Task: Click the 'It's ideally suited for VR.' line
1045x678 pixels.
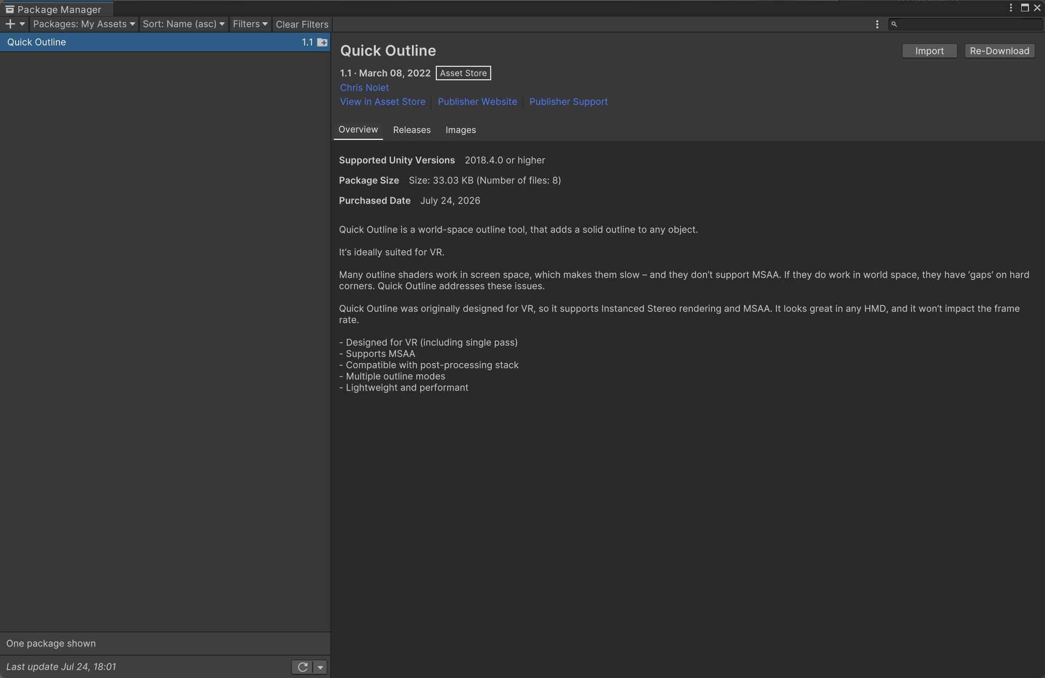Action: point(391,252)
